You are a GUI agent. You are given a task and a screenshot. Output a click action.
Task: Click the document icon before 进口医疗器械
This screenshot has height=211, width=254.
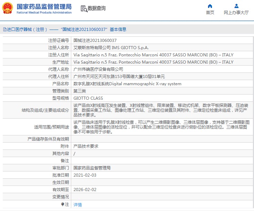[4, 30]
